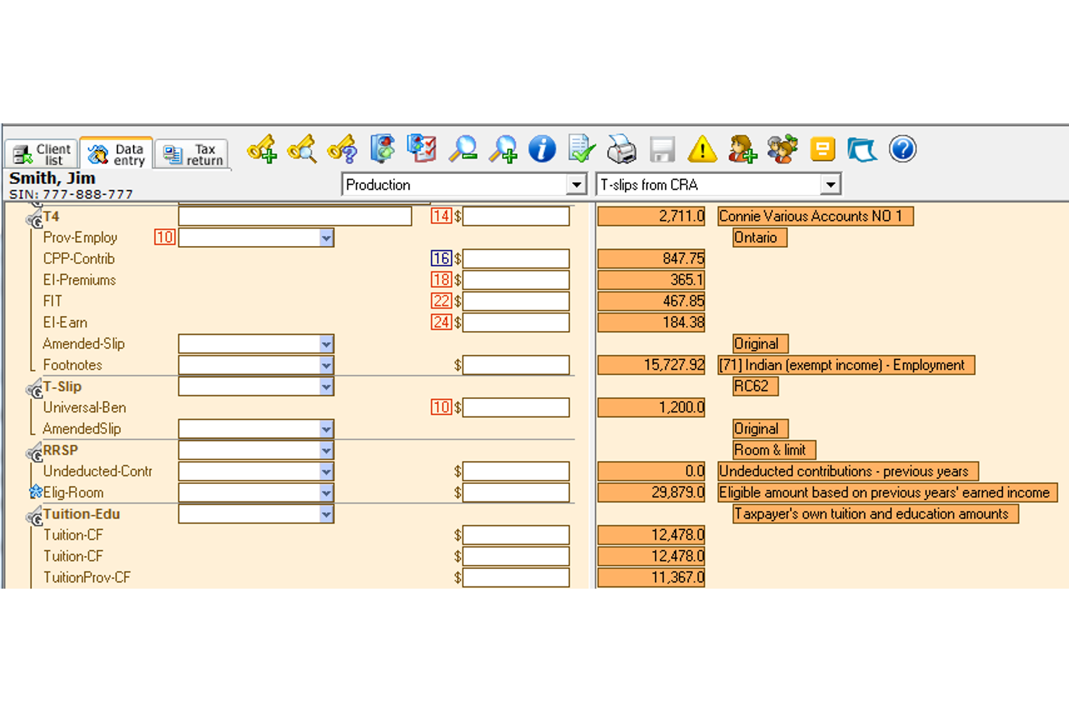Click the blue window icon
The image size is (1069, 712).
pyautogui.click(x=862, y=149)
